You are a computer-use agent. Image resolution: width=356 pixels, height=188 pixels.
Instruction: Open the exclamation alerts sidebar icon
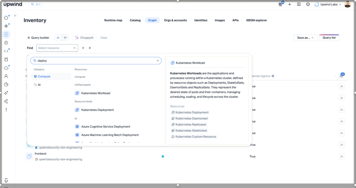coord(6,110)
